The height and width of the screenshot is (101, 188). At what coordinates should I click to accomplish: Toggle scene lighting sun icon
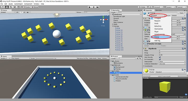[x=21, y=12]
